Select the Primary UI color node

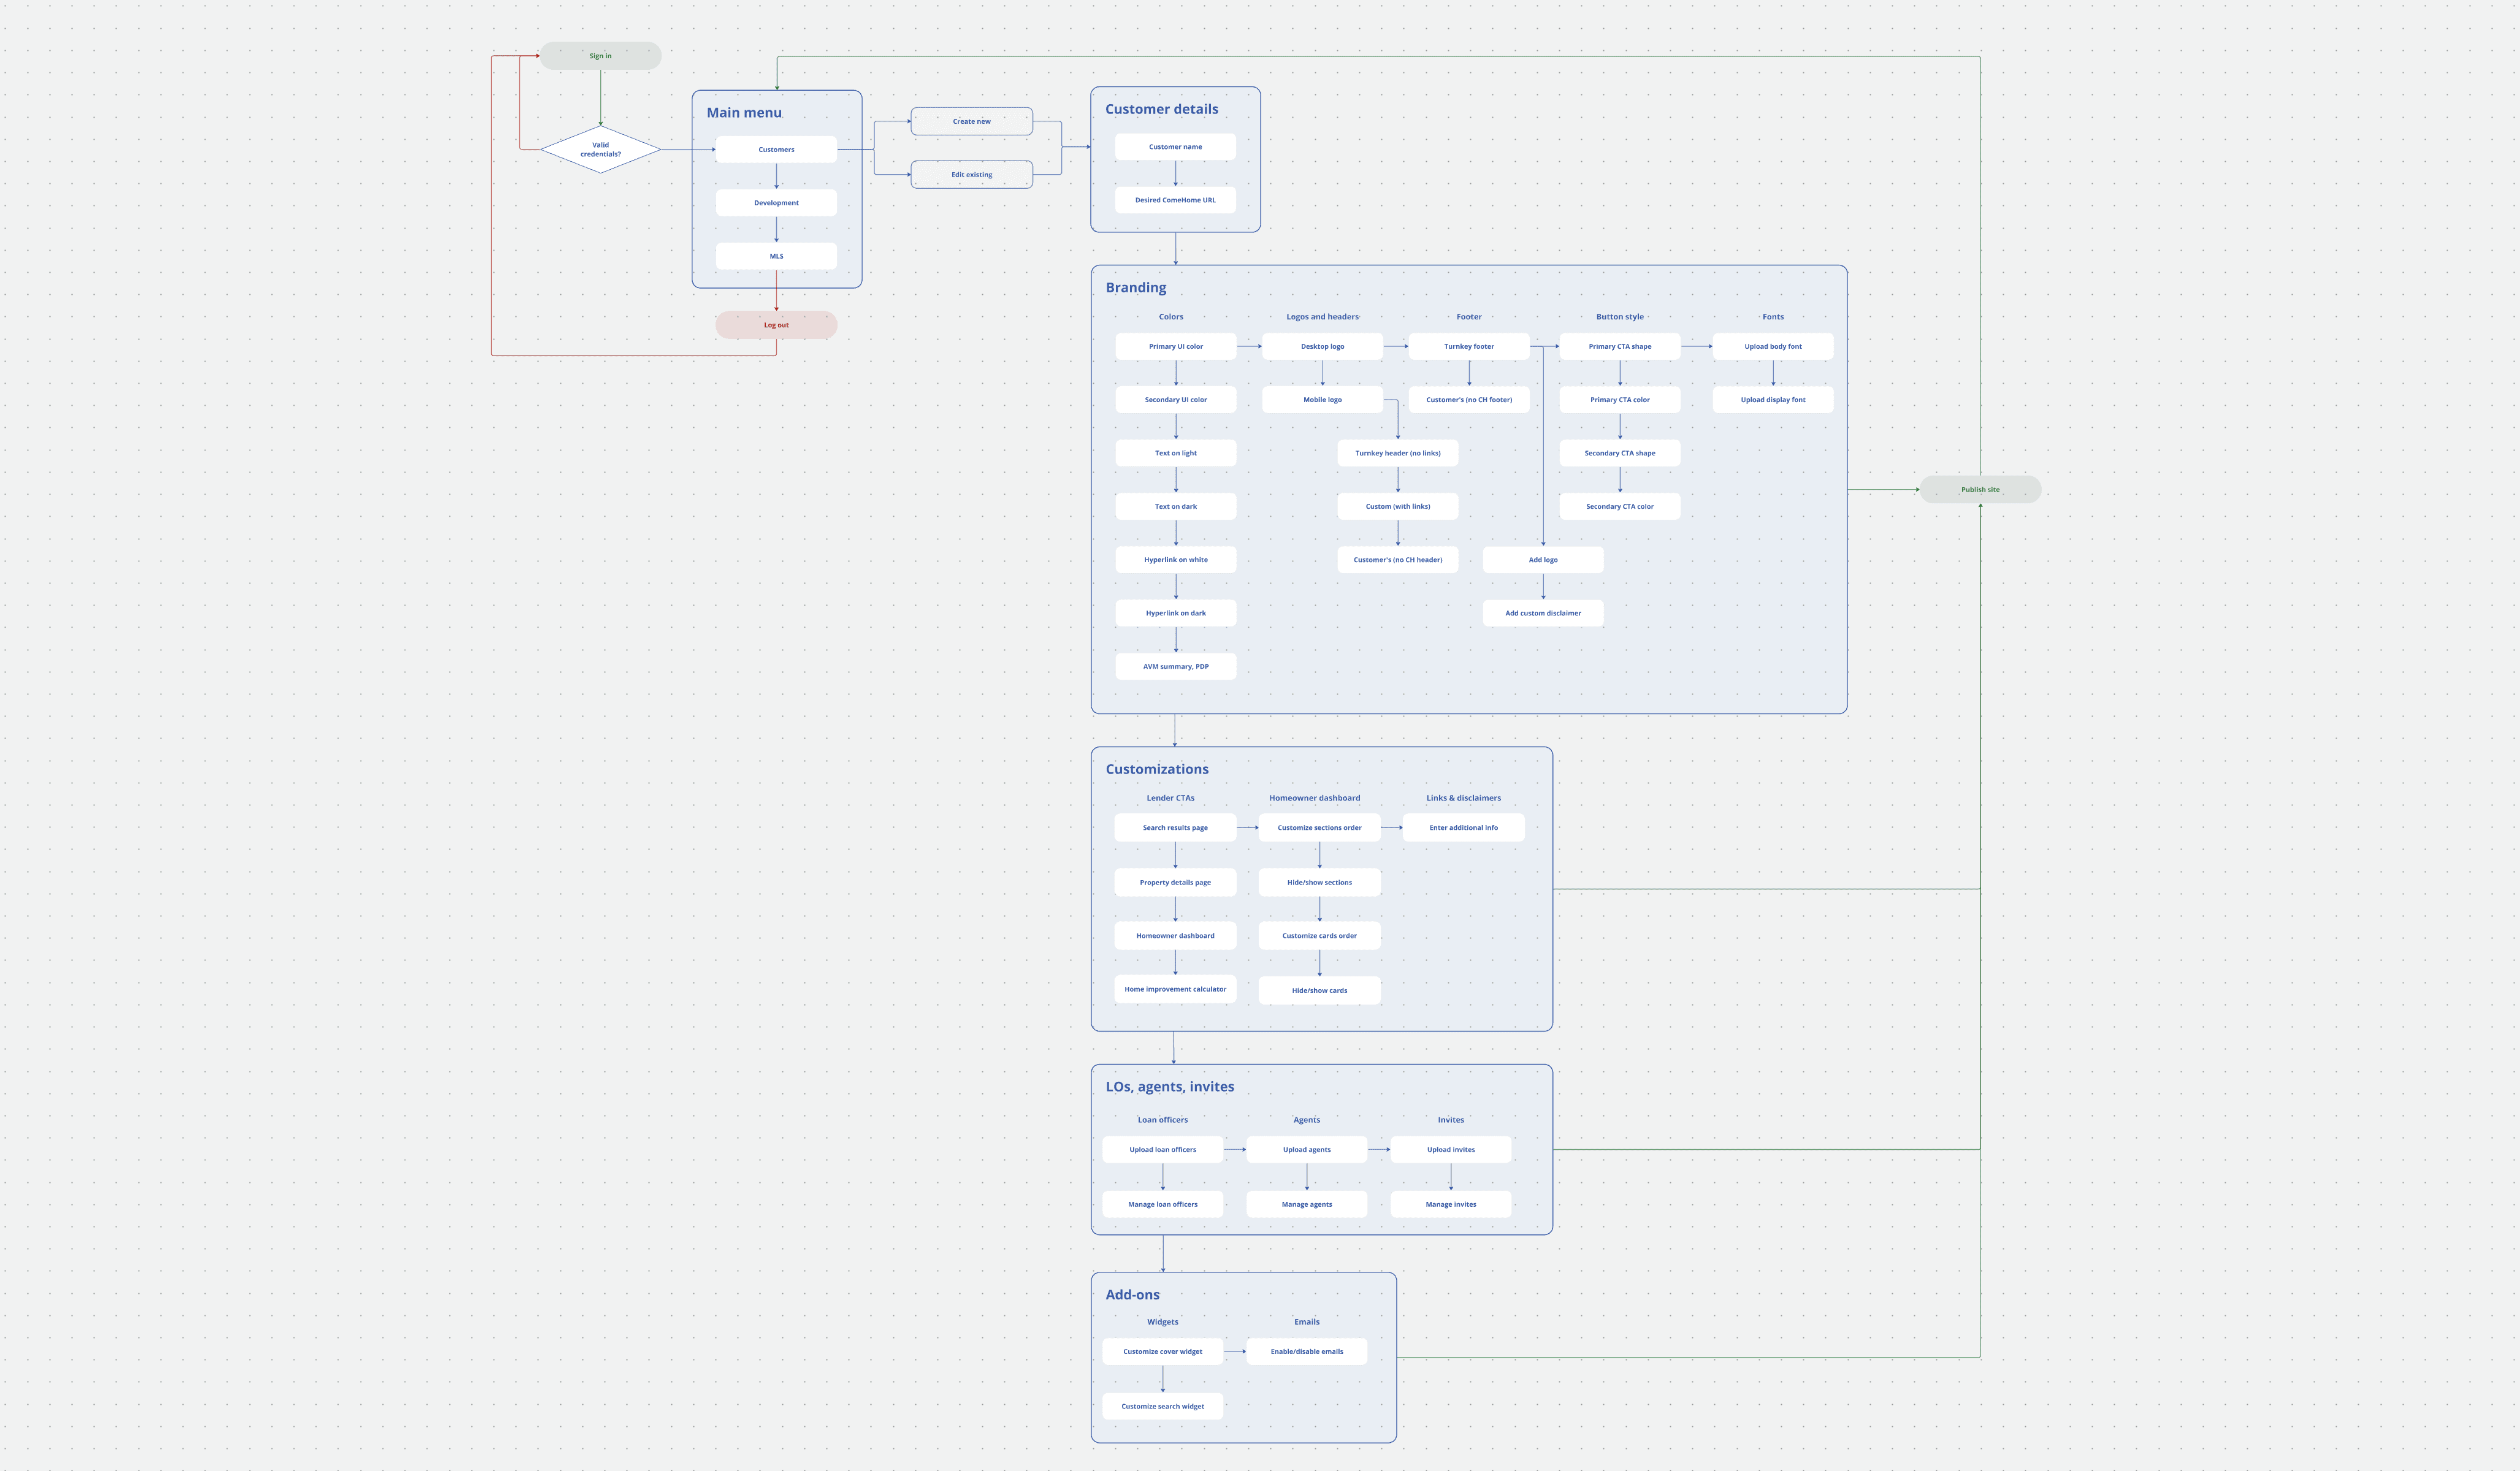[x=1175, y=347]
